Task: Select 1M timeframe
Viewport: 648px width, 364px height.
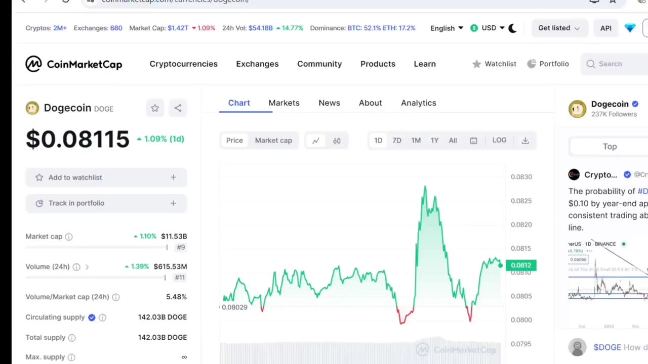Action: [x=416, y=141]
